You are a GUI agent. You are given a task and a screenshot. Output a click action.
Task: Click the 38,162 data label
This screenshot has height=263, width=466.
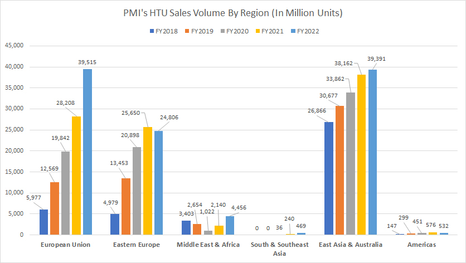tap(343, 64)
